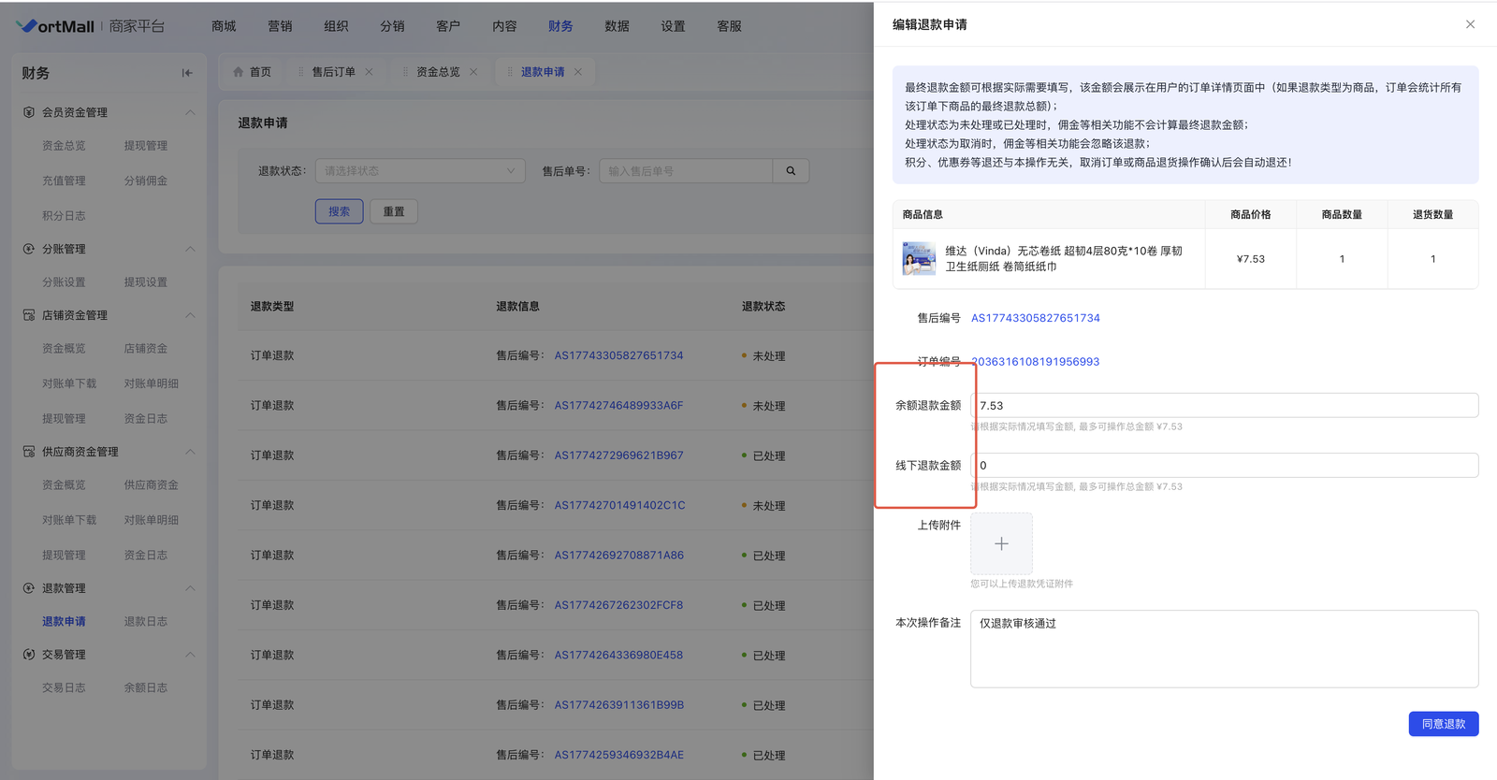Click the 同意退款 button
The height and width of the screenshot is (780, 1497).
1443,724
